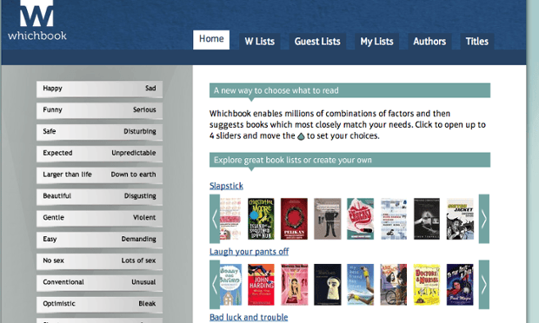Go to previous books in Laugh your pants off
The height and width of the screenshot is (323, 539).
tap(215, 285)
